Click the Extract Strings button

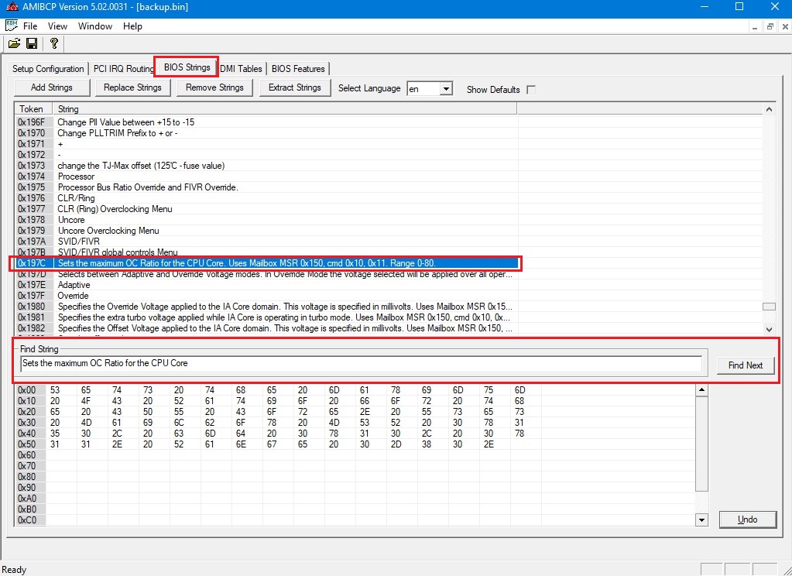click(295, 87)
